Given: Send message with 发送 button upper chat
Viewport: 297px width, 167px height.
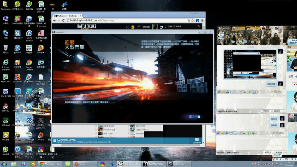Looking at the screenshot, I should click(x=277, y=111).
